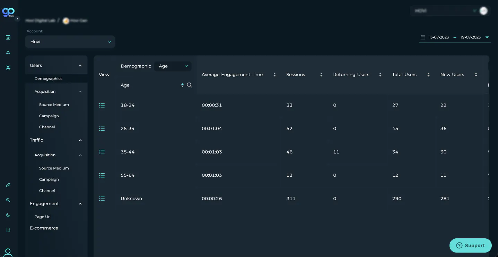
Task: Open the audience users icon in sidebar
Action: coord(8,67)
